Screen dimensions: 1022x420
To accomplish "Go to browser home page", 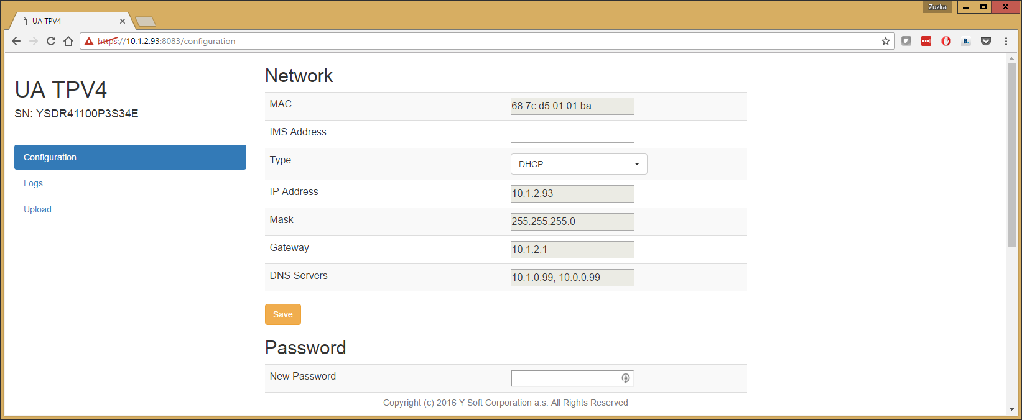I will click(68, 41).
